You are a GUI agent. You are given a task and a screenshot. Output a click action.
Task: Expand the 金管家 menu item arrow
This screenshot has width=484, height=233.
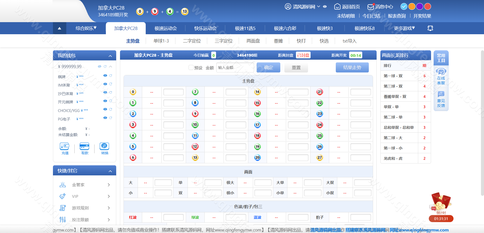(109, 185)
